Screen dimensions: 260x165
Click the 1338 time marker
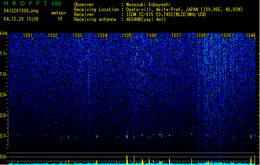pyautogui.click(x=201, y=35)
